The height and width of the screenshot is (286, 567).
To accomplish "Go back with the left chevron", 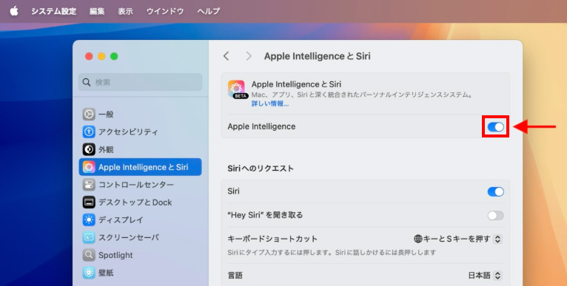I will tap(227, 56).
